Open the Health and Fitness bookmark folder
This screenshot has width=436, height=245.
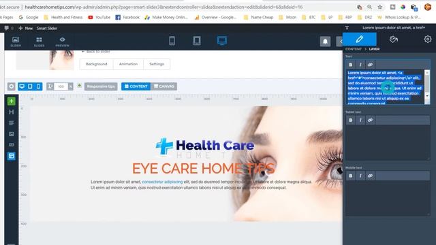pyautogui.click(x=63, y=17)
